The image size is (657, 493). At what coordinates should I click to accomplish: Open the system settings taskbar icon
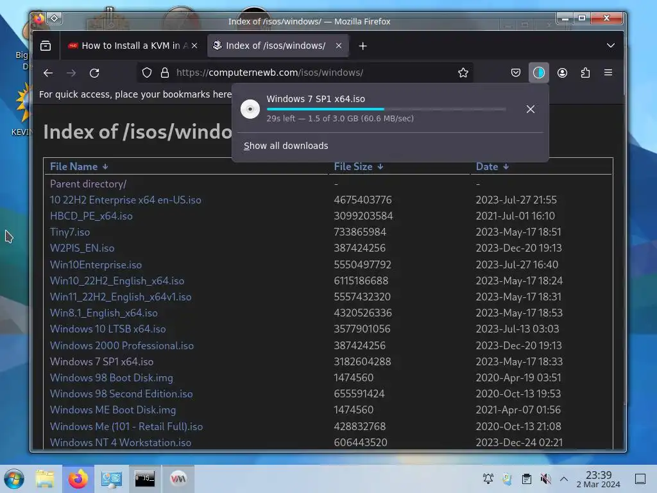(112, 479)
